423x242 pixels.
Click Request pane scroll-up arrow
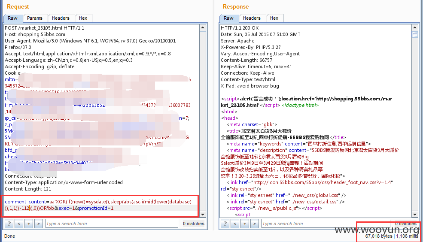tap(203, 27)
